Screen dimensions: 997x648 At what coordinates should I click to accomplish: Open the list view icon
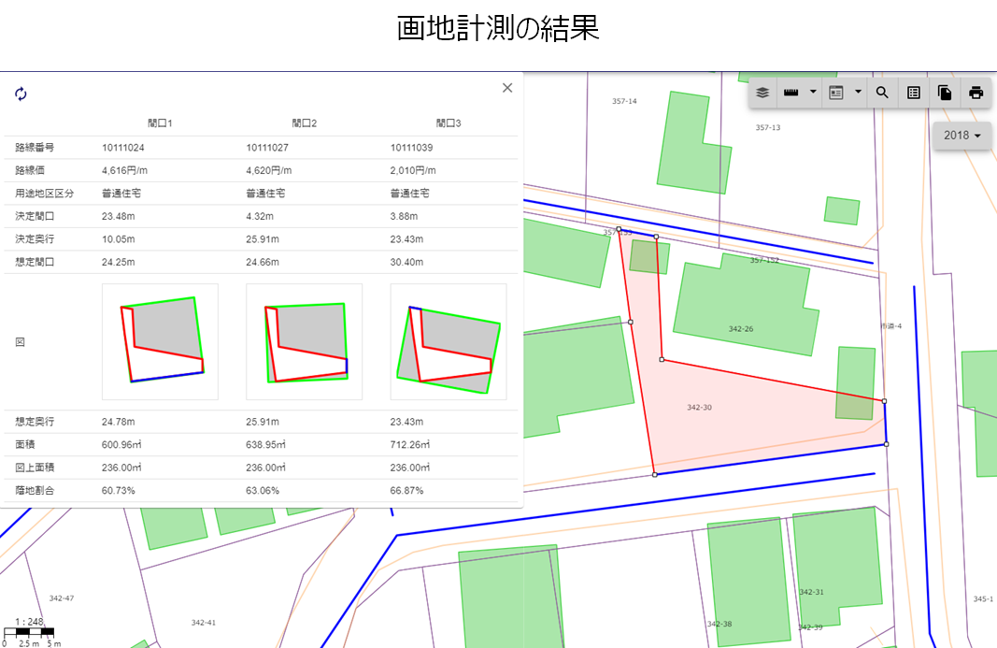click(x=914, y=93)
